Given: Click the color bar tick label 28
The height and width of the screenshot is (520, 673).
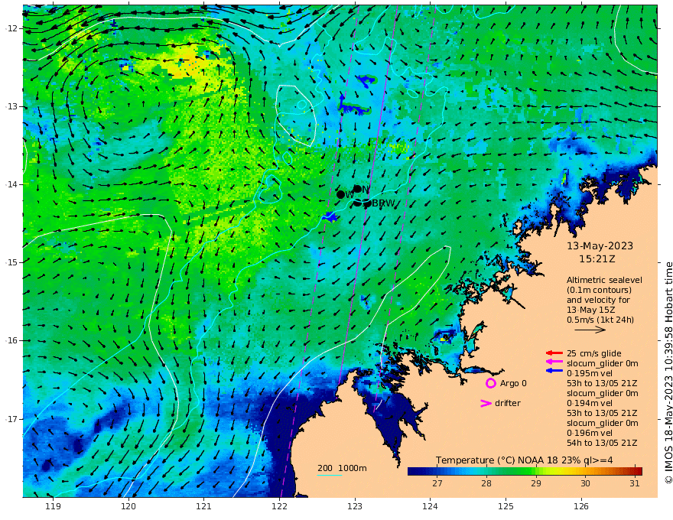Looking at the screenshot, I should pyautogui.click(x=486, y=483).
